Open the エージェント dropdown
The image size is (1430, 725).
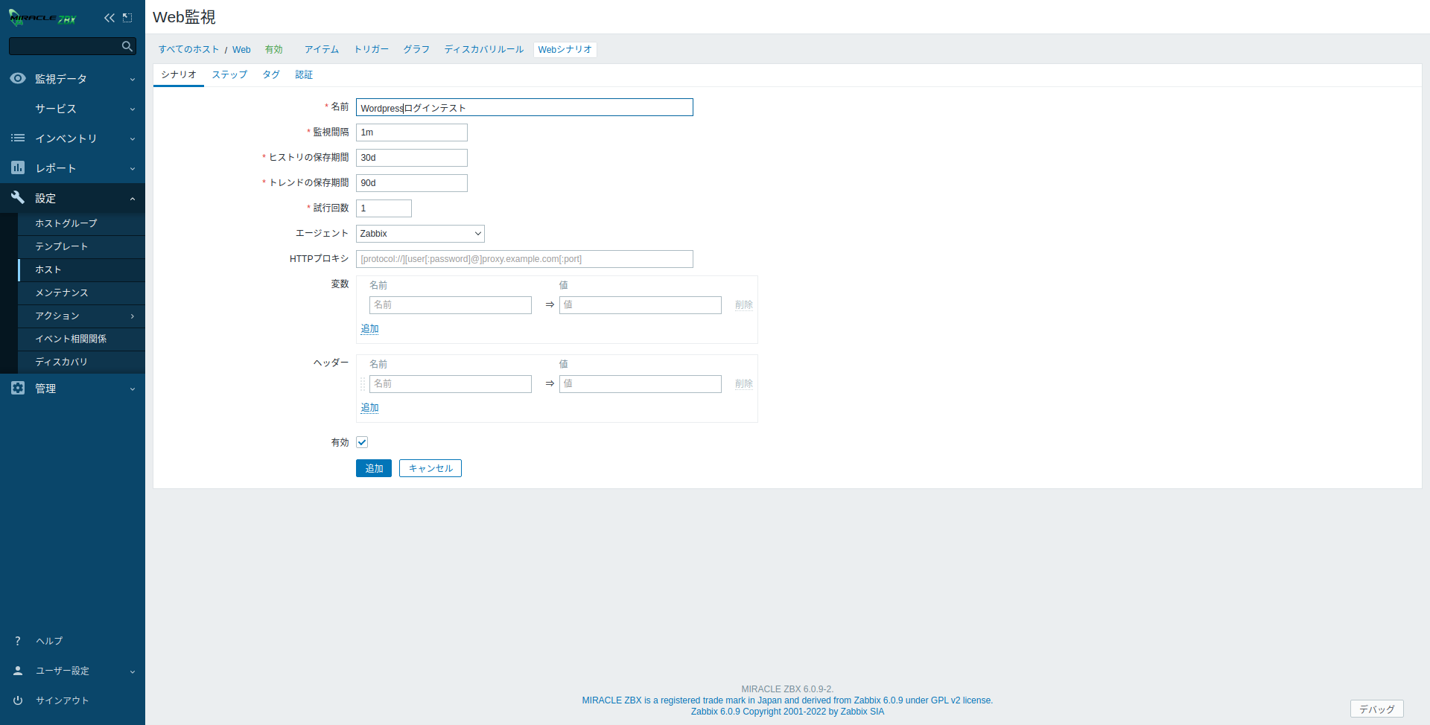[420, 234]
